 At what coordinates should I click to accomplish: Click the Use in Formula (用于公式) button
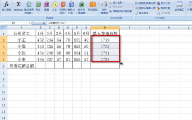click(x=116, y=7)
